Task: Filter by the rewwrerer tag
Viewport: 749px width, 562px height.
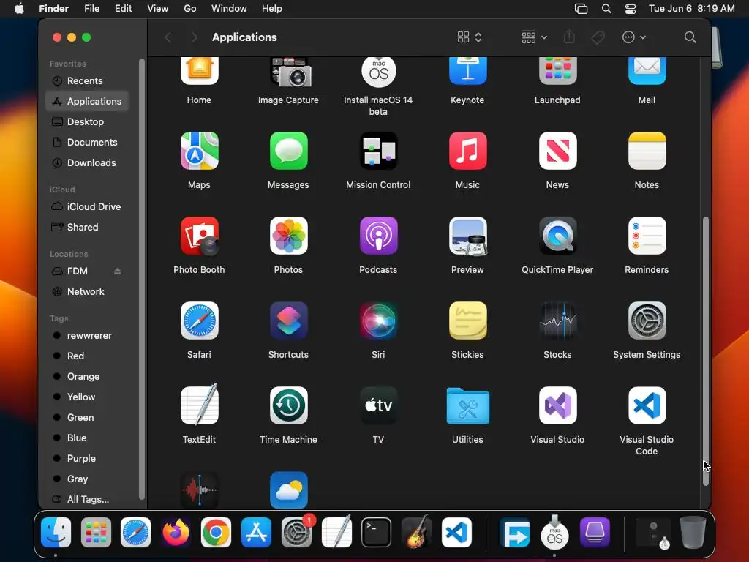Action: click(x=87, y=335)
